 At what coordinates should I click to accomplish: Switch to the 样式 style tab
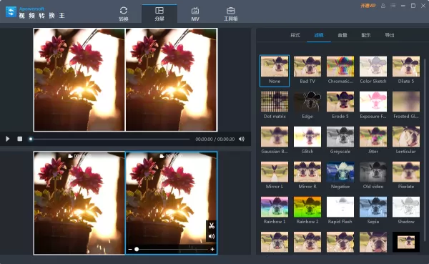[295, 35]
